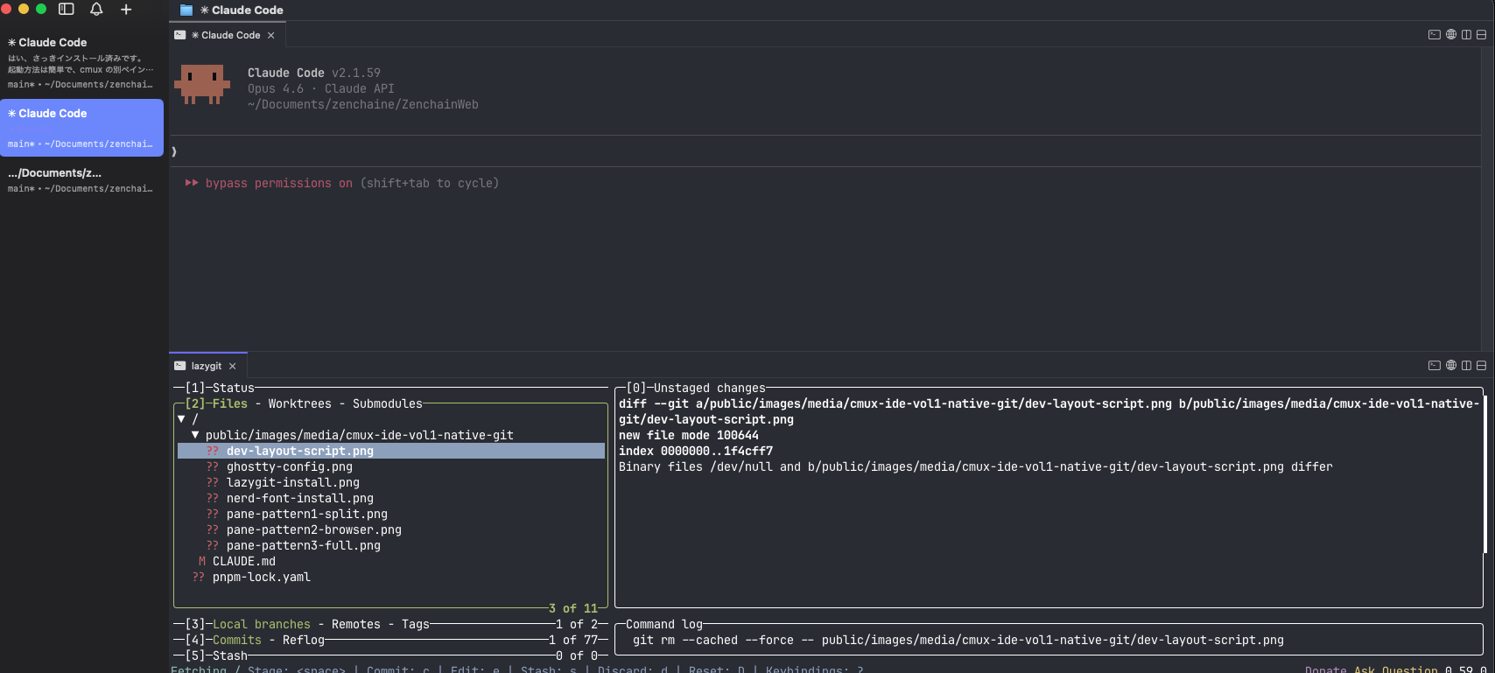Open new terminal icon in top pane
1495x673 pixels.
point(1434,35)
